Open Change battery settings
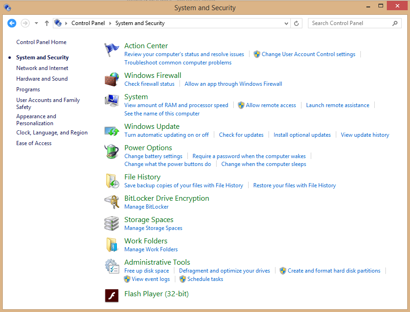Image resolution: width=410 pixels, height=312 pixels. [x=153, y=156]
